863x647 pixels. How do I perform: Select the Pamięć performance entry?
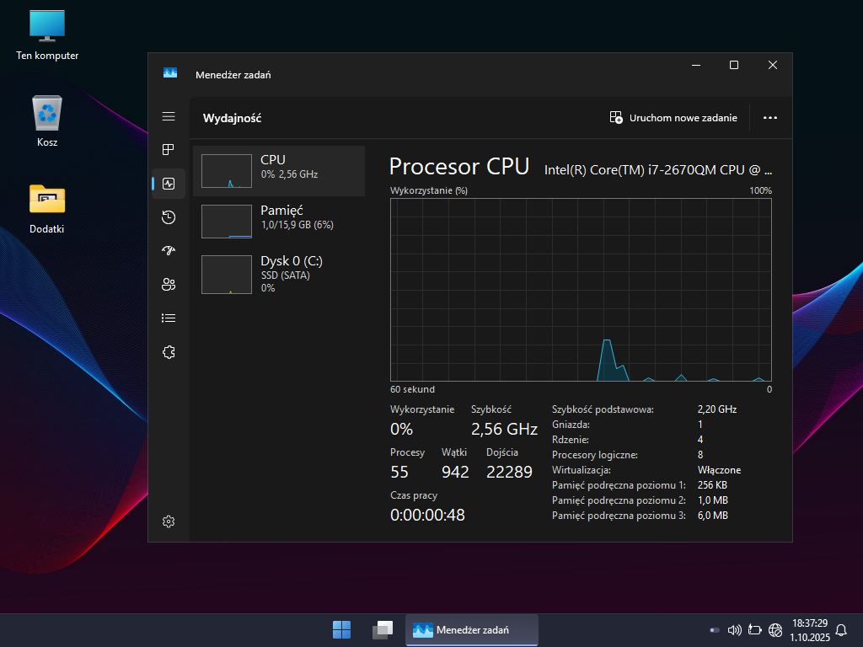(x=279, y=222)
